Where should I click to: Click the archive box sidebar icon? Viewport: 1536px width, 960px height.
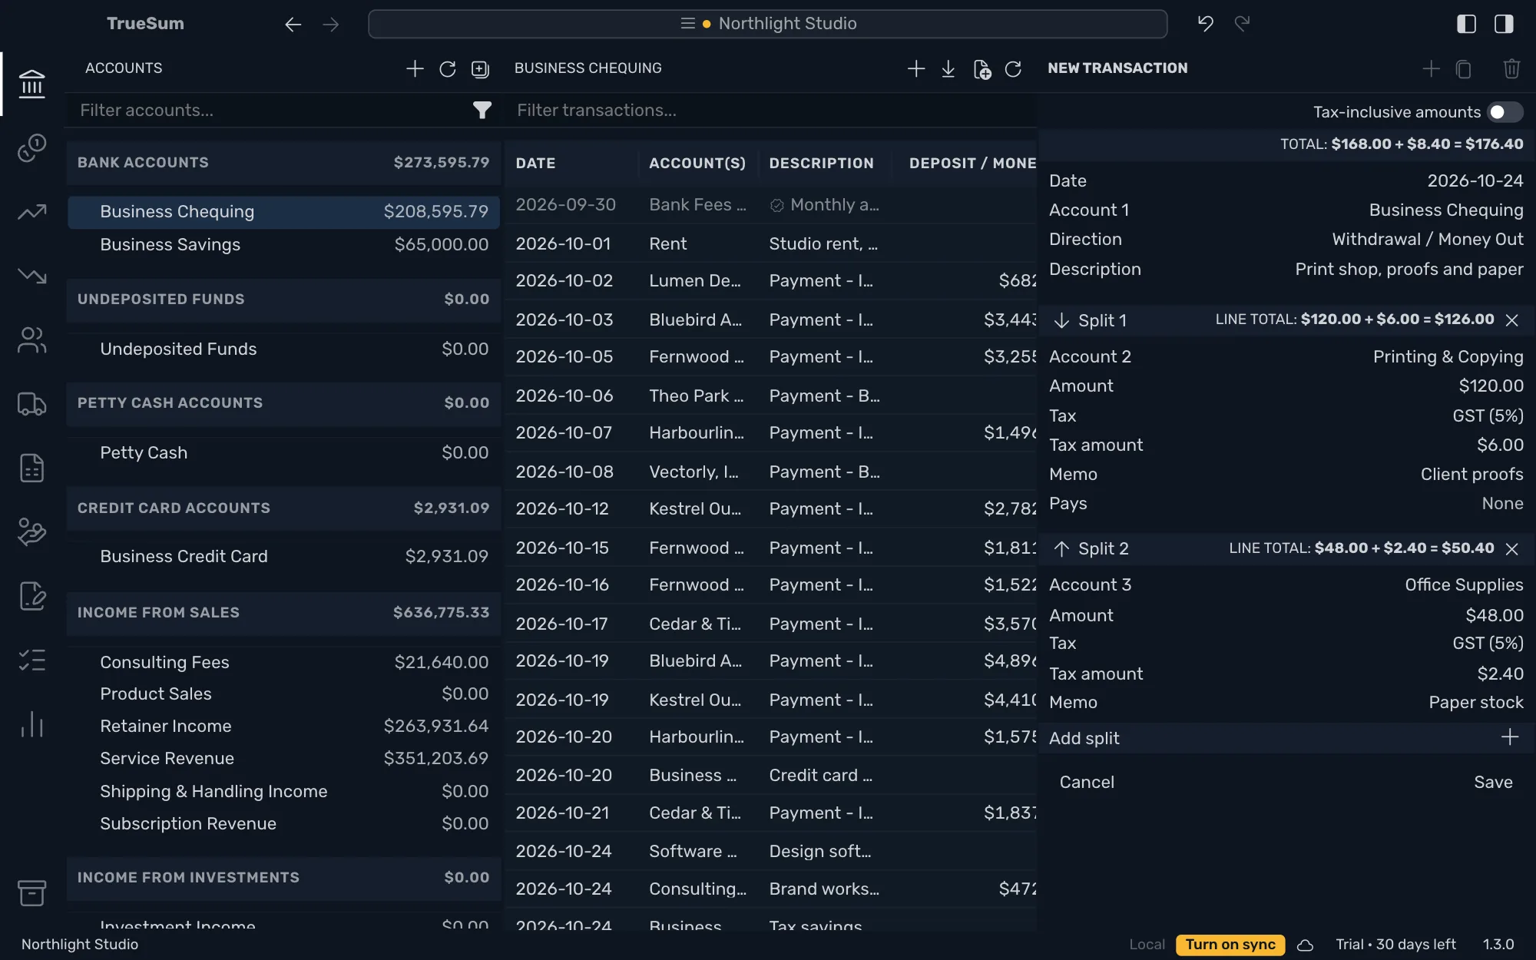[31, 892]
